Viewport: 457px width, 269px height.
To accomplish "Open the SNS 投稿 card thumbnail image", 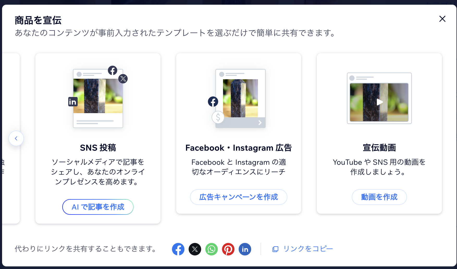I will click(98, 96).
